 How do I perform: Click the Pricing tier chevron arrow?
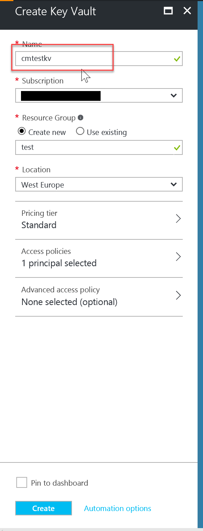[178, 218]
